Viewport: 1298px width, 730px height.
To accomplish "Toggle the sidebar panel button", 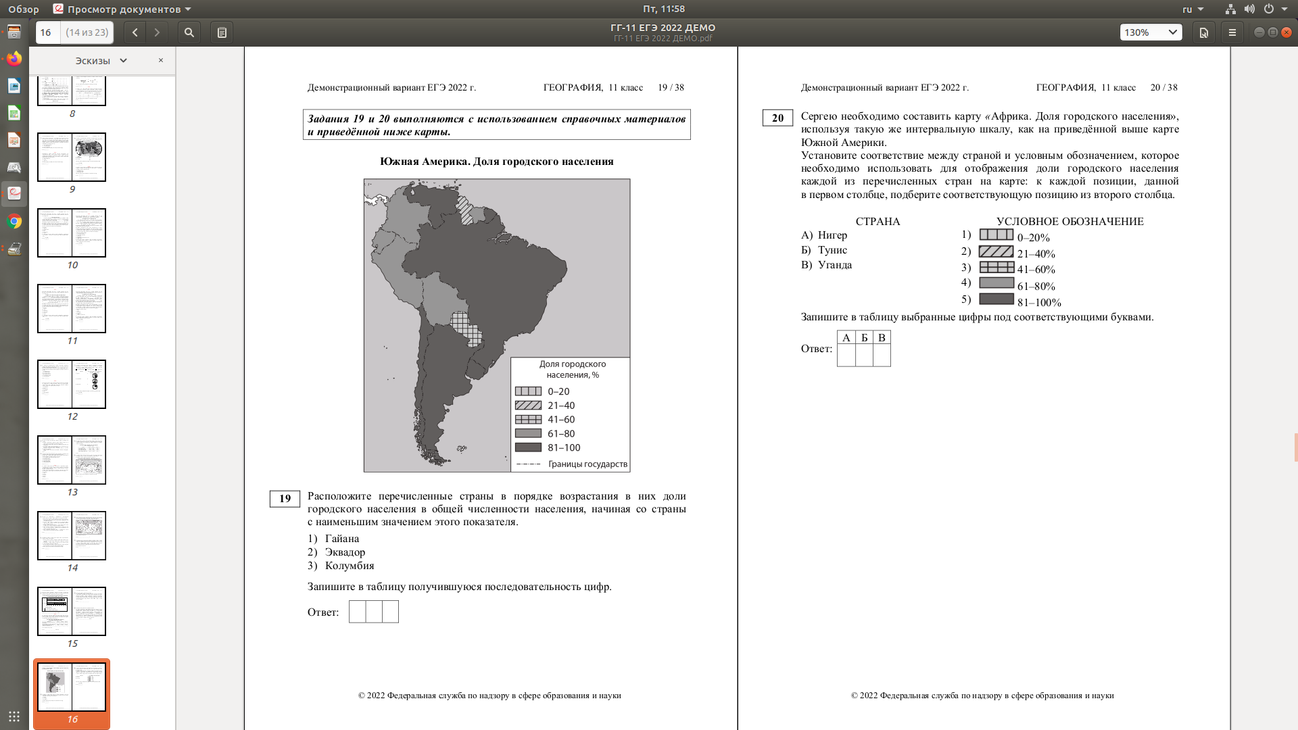I will pyautogui.click(x=222, y=32).
